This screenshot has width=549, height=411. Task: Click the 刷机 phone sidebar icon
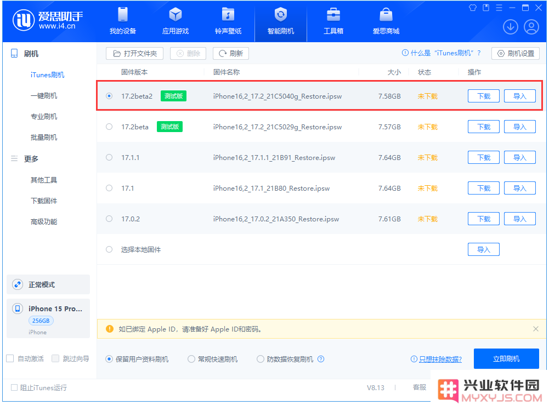(x=14, y=54)
